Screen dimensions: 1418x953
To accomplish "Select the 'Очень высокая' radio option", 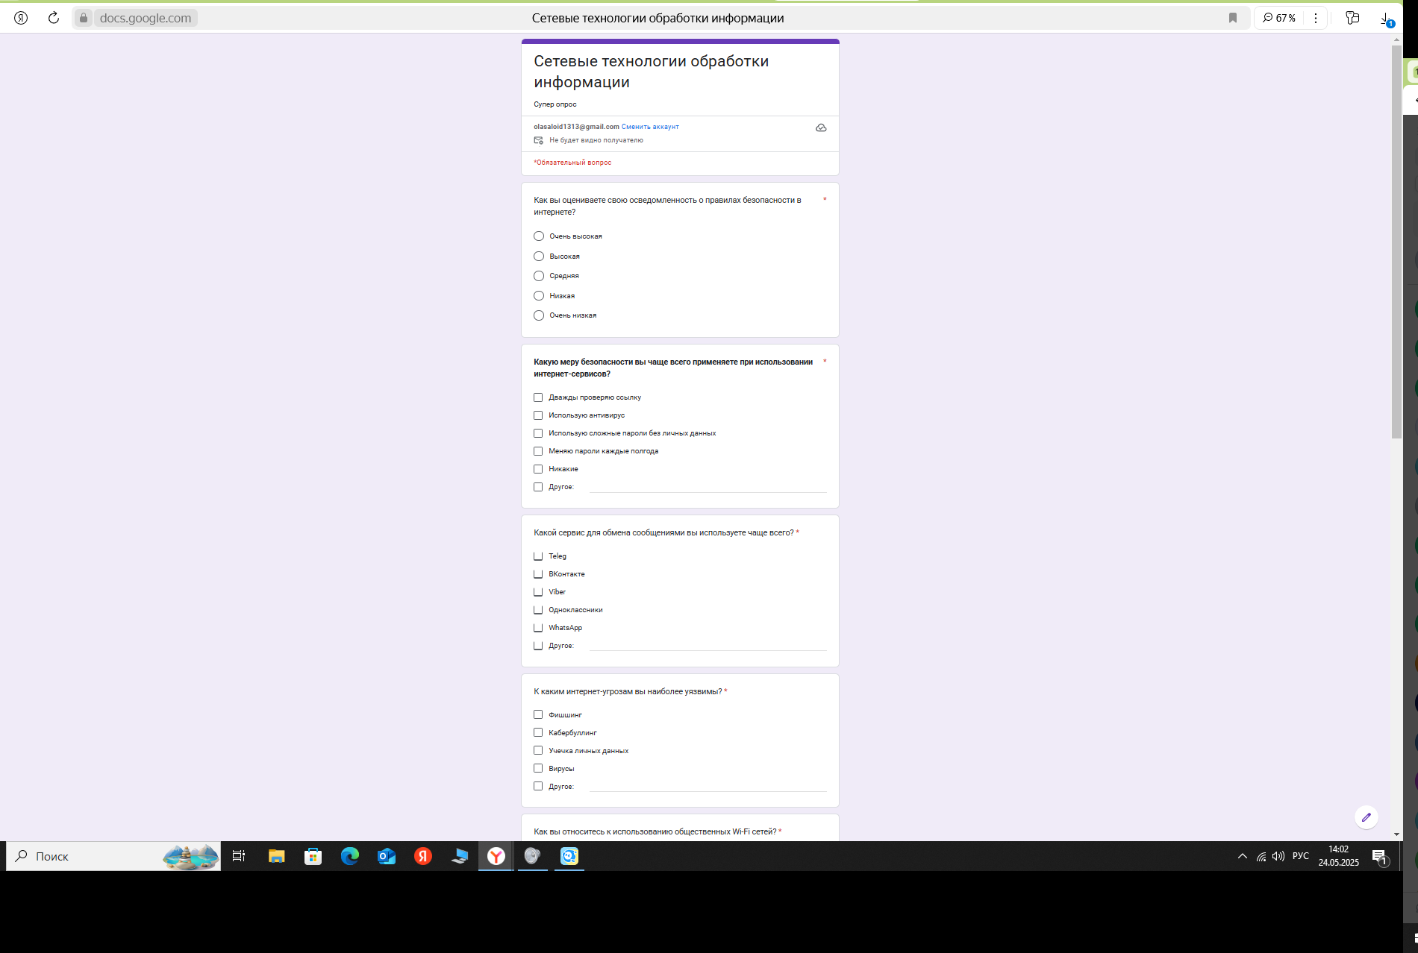I will pos(539,236).
